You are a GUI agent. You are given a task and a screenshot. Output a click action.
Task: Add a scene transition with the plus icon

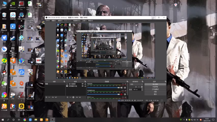click(x=136, y=87)
